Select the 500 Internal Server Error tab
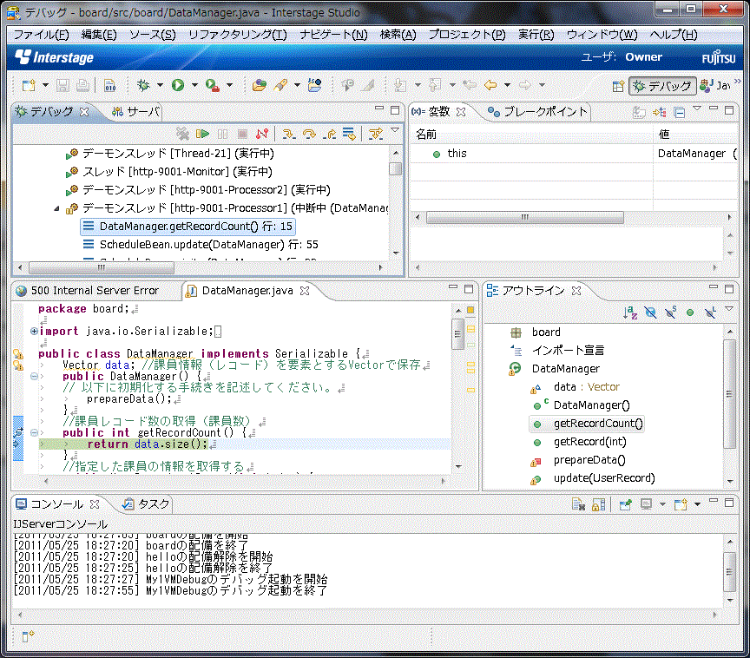Viewport: 750px width, 658px height. (87, 291)
